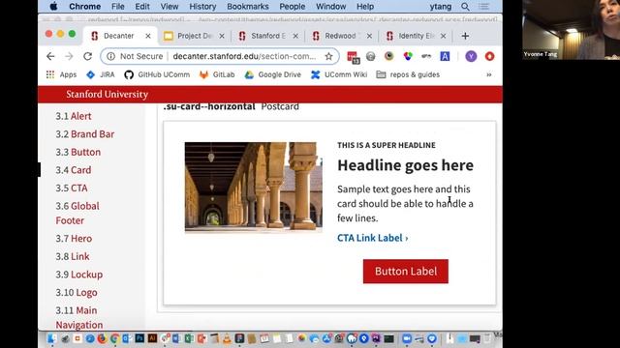Go to 3.5 CTA section
The height and width of the screenshot is (348, 620).
pos(72,188)
